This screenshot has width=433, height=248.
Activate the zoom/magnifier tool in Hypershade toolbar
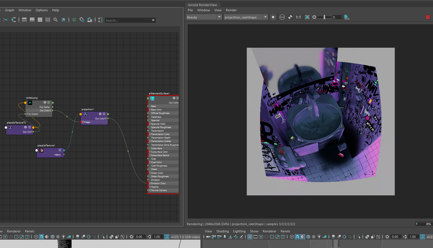[56, 20]
